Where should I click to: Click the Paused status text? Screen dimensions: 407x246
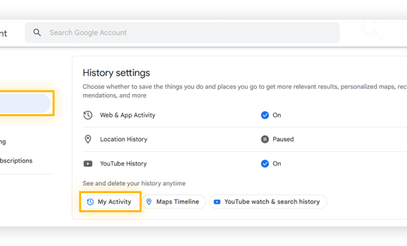283,140
